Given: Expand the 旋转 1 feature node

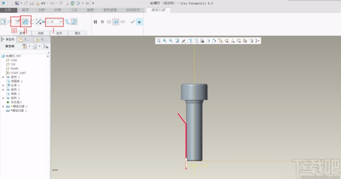Looking at the screenshot, I should tap(3, 77).
